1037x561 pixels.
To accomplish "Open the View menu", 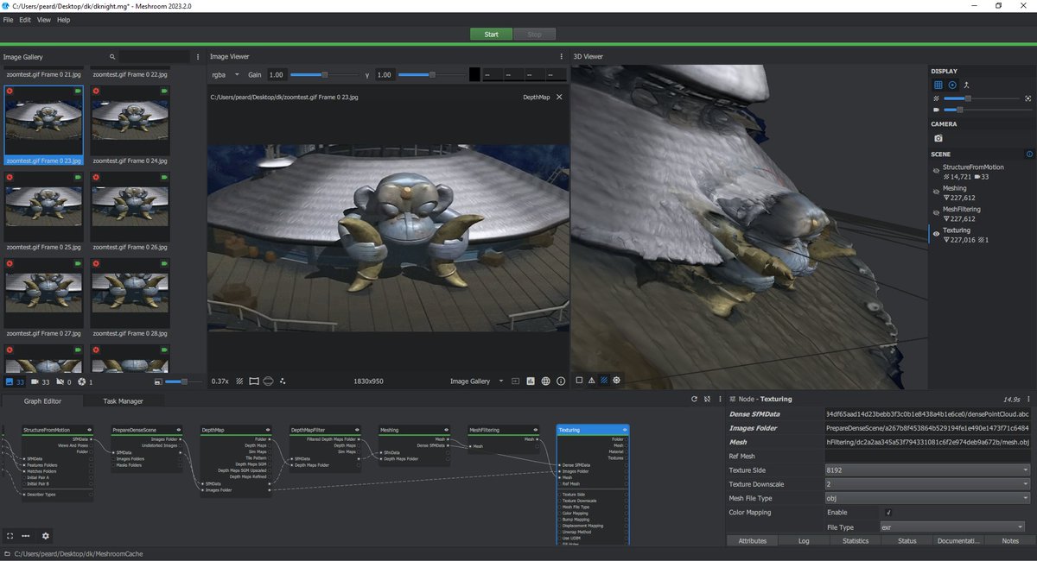I will coord(43,19).
